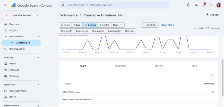Image resolution: width=224 pixels, height=107 pixels.
Task: Collapse the Enhancements section chevron
Action: tap(38, 106)
